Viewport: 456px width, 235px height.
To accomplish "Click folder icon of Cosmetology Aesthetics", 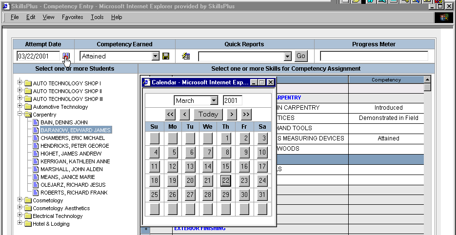I will [28, 208].
